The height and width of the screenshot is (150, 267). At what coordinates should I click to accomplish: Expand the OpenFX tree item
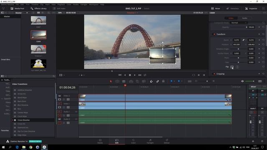click(2, 99)
